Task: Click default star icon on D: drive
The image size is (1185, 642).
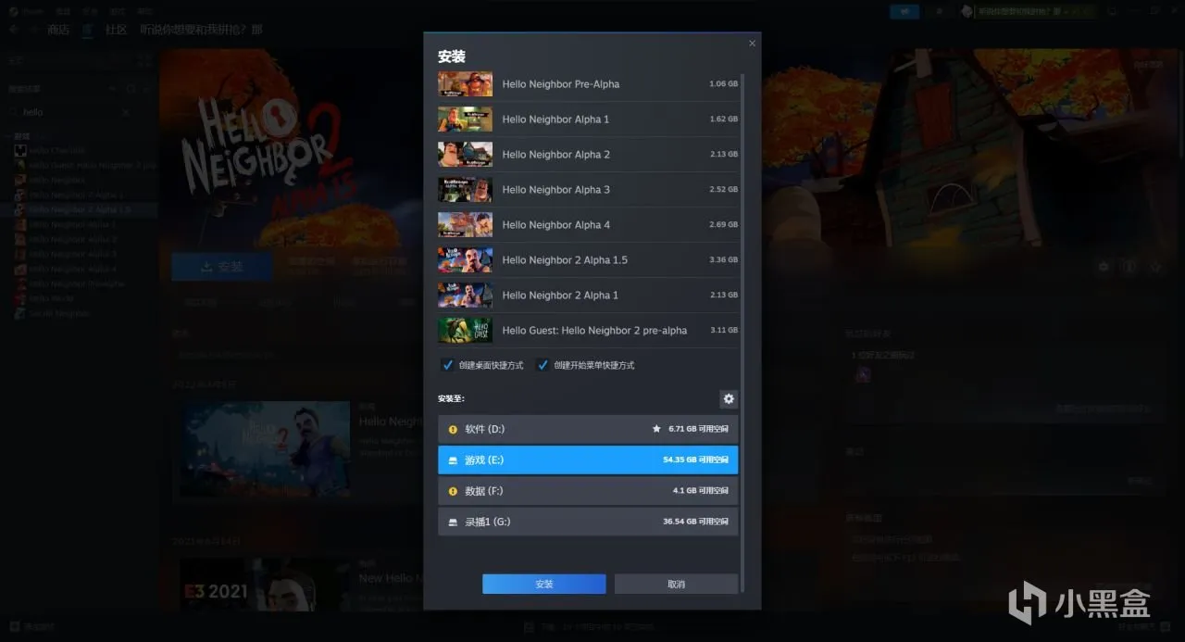Action: click(x=656, y=429)
